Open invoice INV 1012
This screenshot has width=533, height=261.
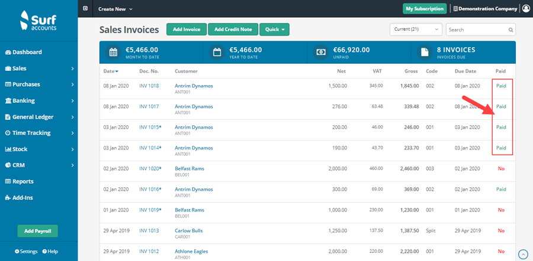(149, 252)
